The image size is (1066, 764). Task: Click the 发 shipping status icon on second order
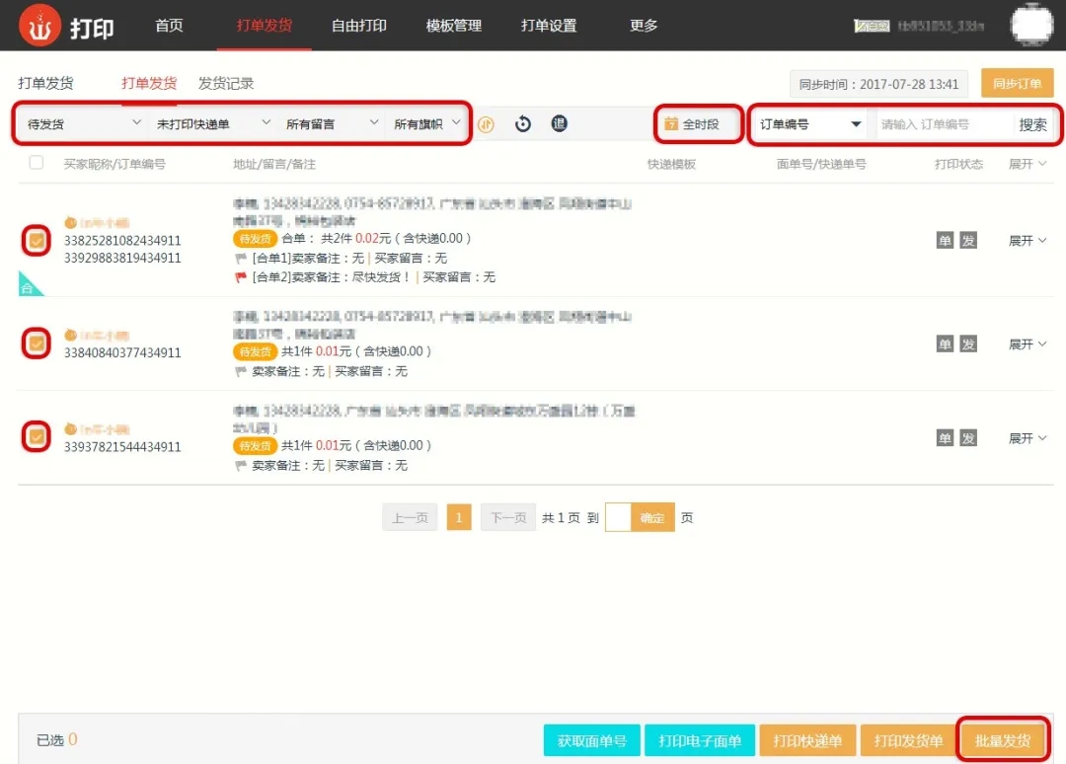click(968, 344)
